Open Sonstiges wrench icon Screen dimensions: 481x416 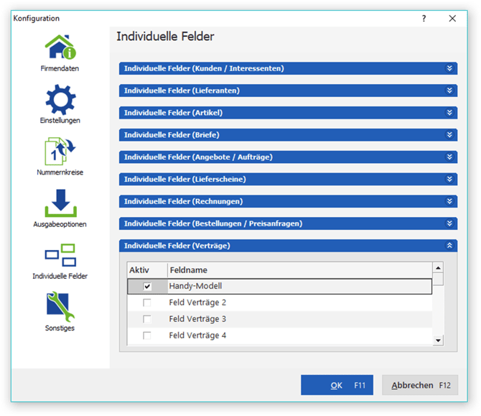click(60, 307)
